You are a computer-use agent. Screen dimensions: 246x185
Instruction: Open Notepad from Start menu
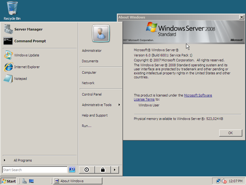pos(20,79)
